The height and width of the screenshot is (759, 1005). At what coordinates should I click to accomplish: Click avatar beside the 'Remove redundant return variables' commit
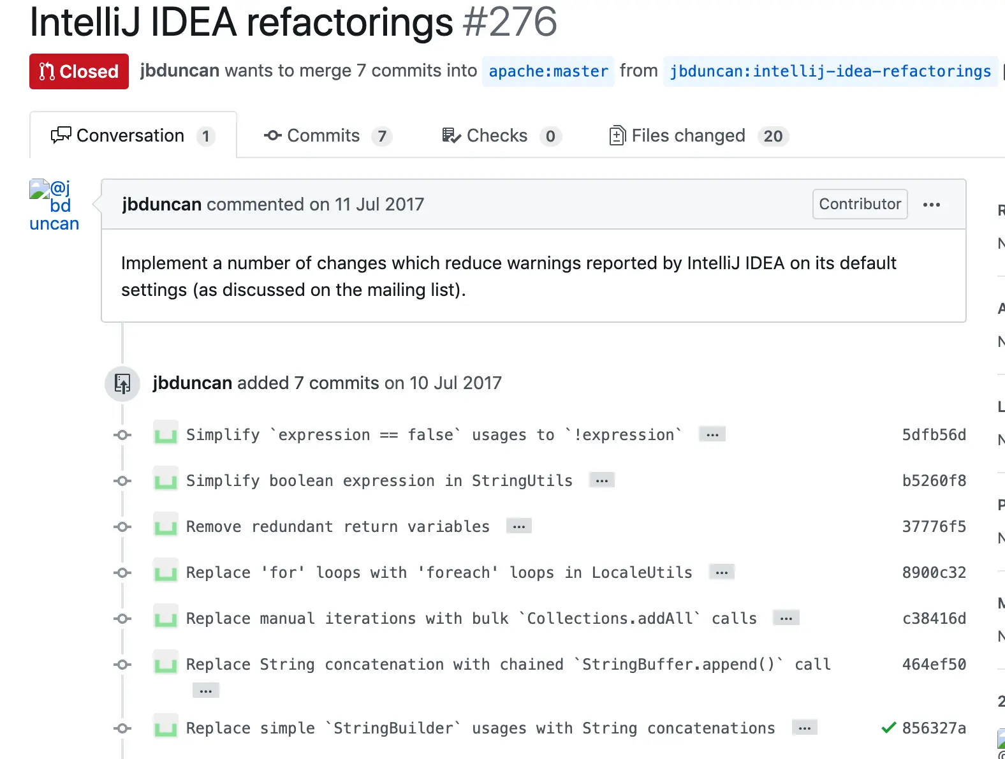(x=166, y=527)
